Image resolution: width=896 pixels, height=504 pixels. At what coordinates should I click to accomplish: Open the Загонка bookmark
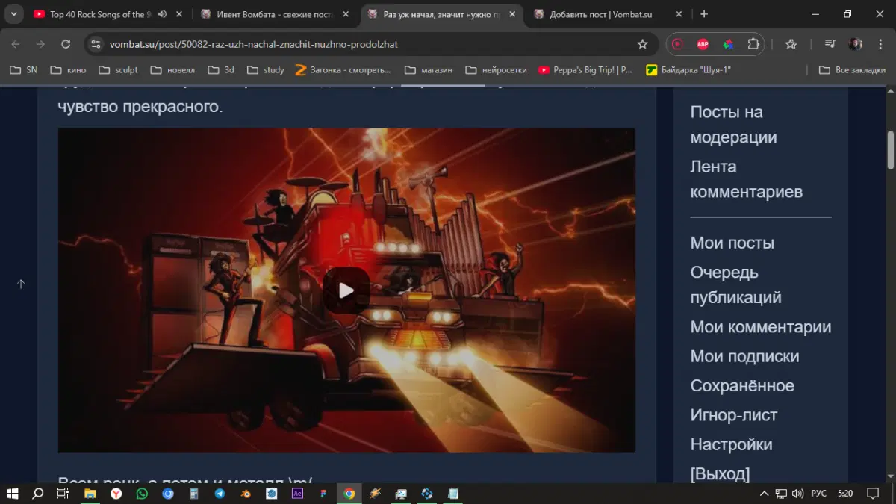coord(343,69)
